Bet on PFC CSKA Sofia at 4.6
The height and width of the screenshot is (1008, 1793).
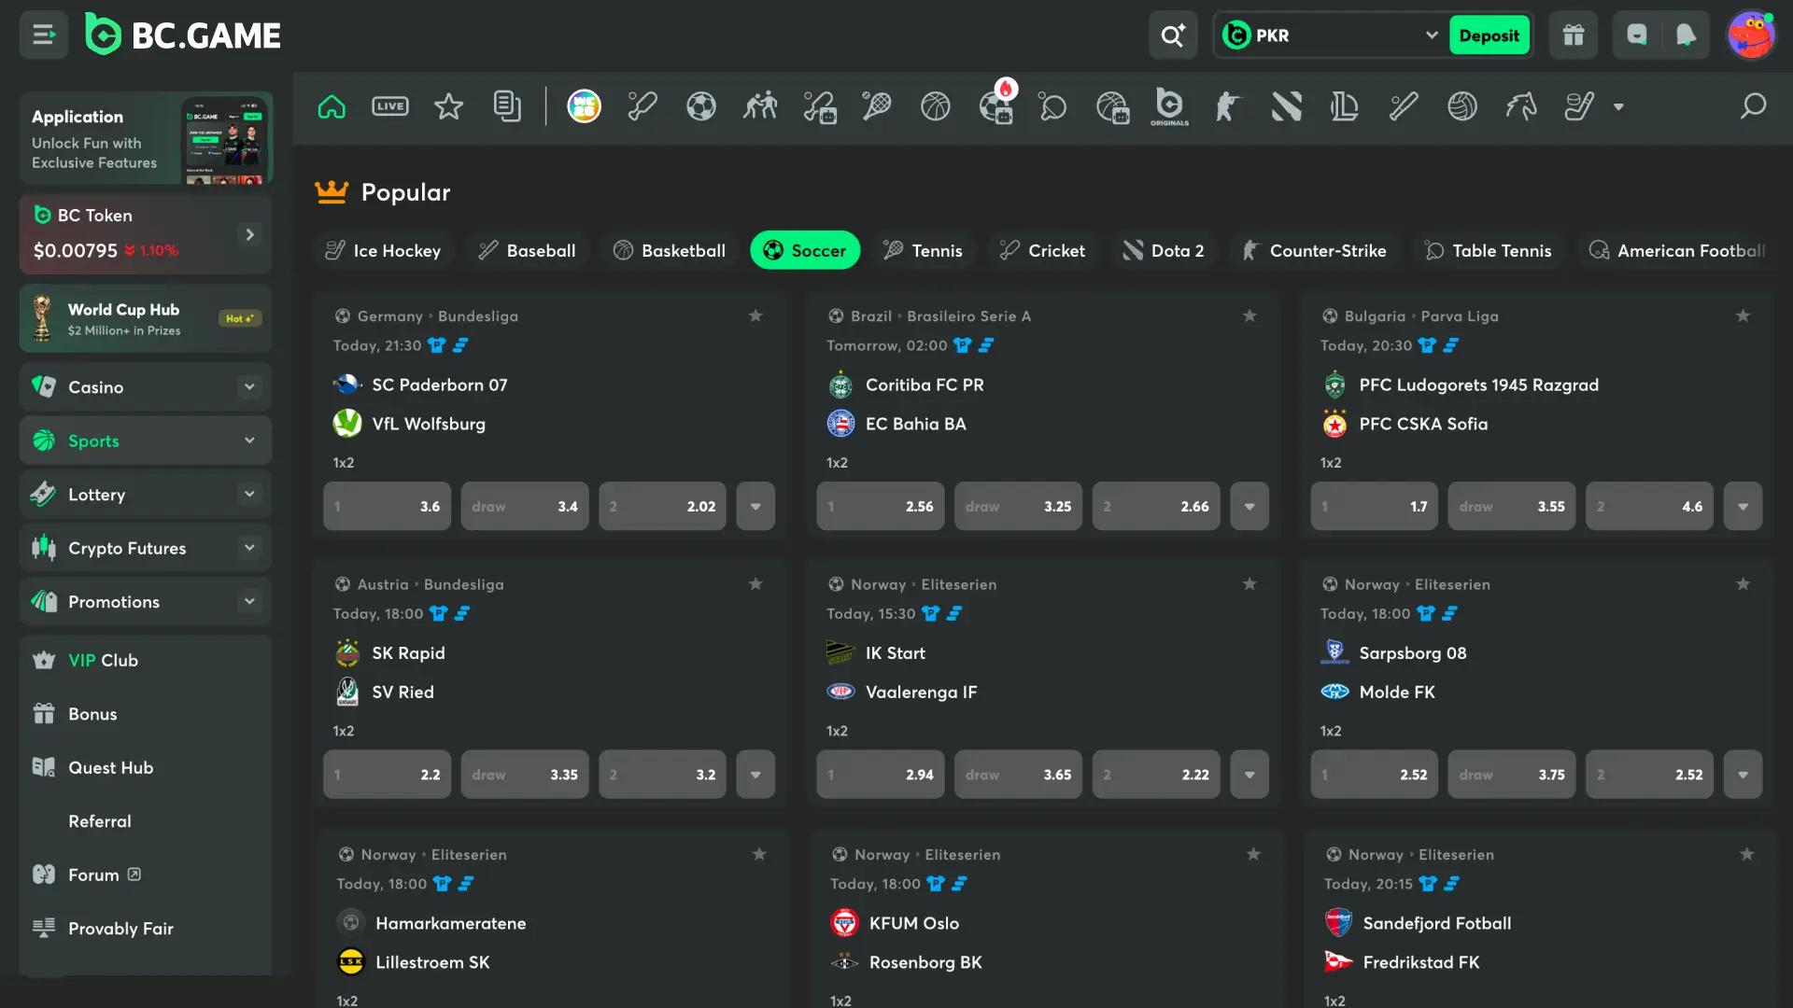pos(1649,507)
